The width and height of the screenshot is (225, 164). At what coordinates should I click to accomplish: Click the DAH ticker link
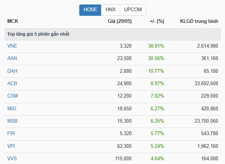coord(12,71)
